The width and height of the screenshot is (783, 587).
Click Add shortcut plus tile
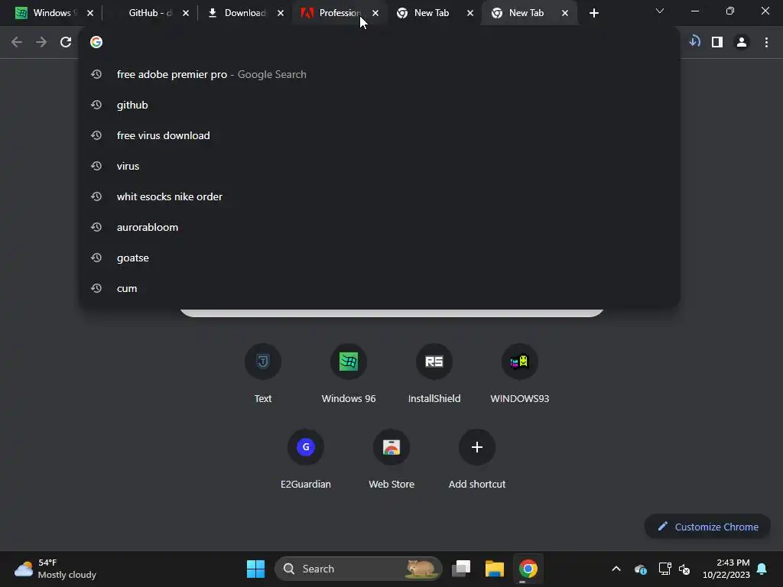pos(477,459)
